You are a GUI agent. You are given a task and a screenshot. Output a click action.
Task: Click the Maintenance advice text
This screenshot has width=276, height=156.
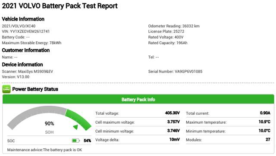(x=44, y=150)
